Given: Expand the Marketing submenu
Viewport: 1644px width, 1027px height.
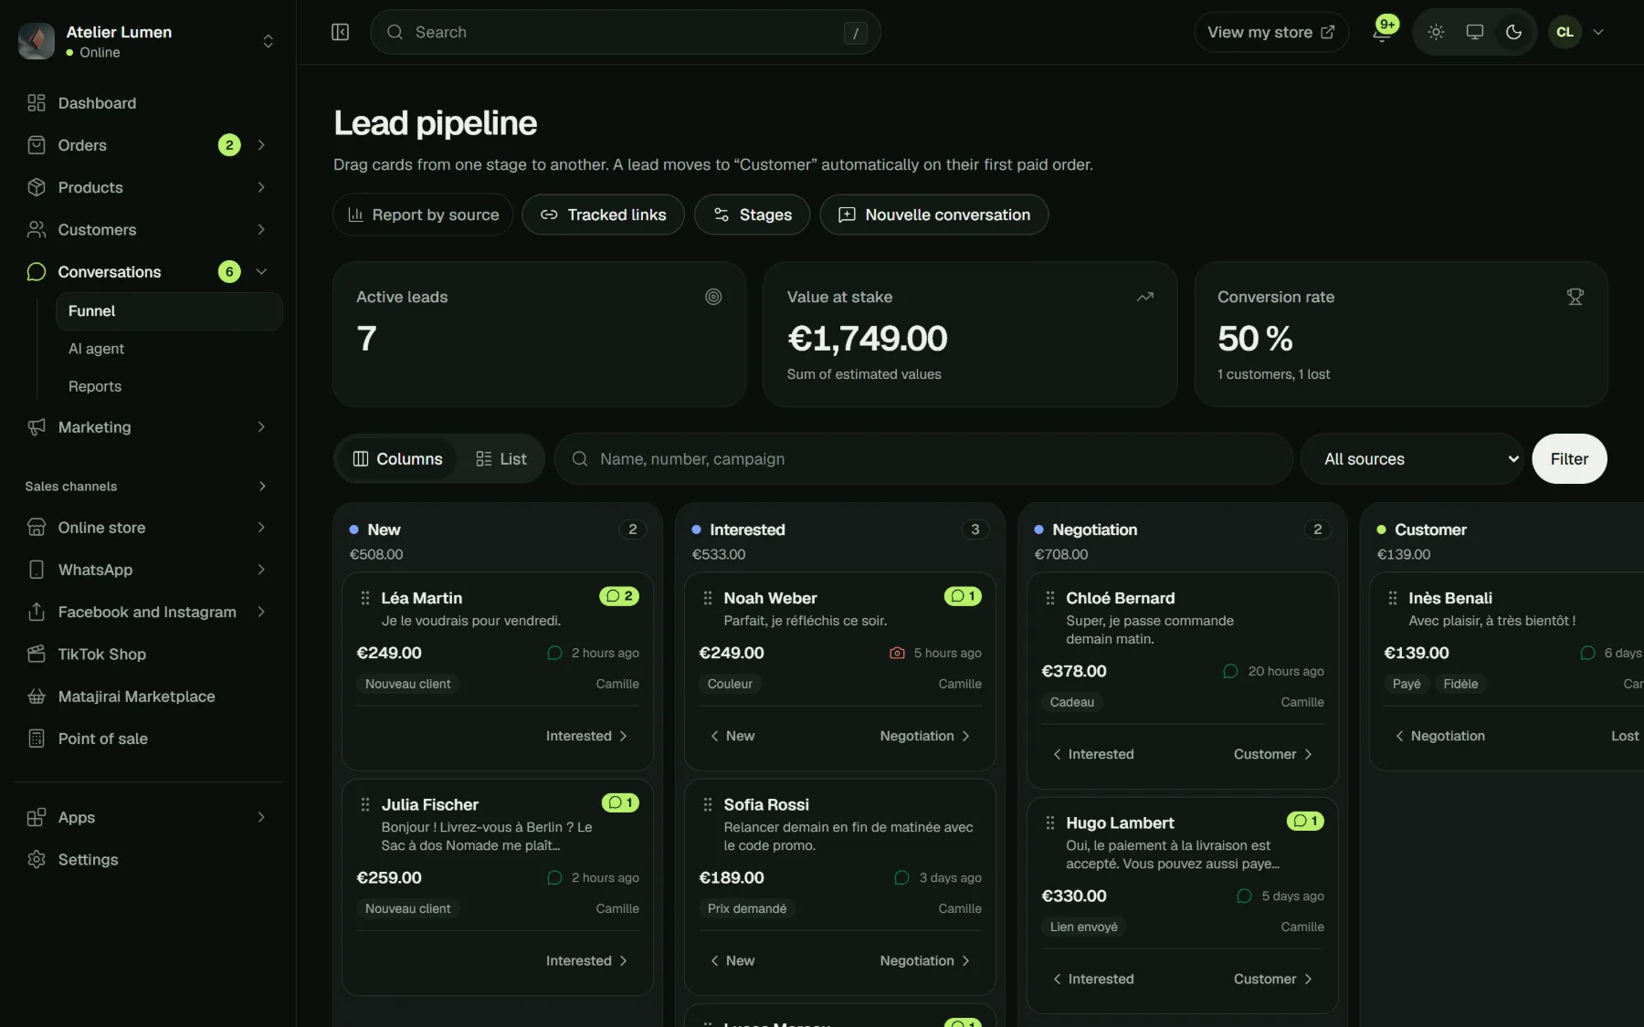Looking at the screenshot, I should pyautogui.click(x=261, y=426).
